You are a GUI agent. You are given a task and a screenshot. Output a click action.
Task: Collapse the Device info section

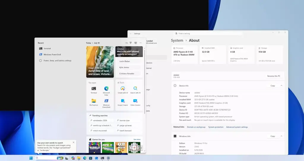(281, 86)
